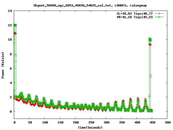This screenshot has width=173, height=130.
Task: Click the green legend line sample
Action: click(159, 17)
